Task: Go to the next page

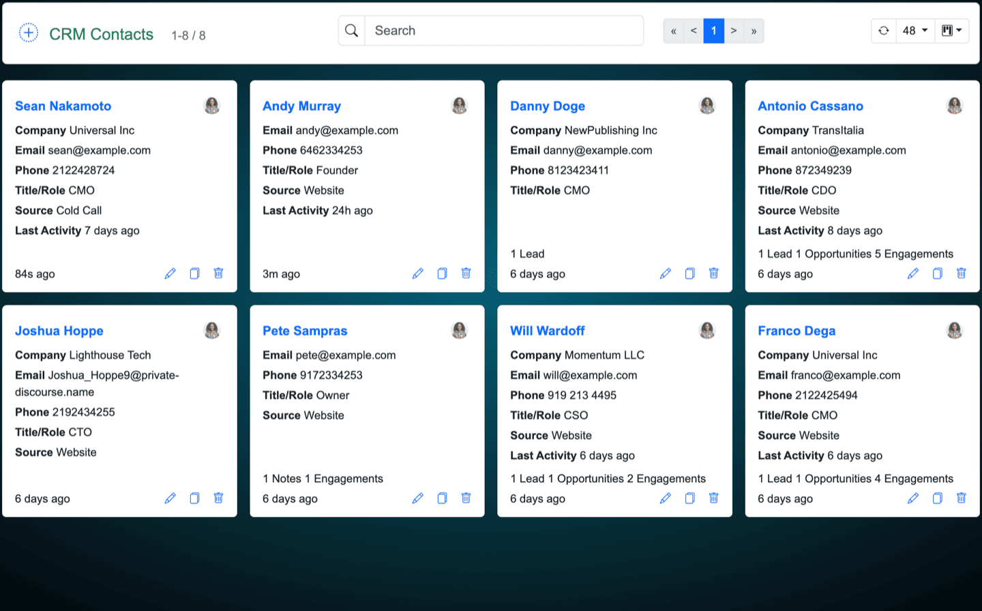Action: (x=734, y=31)
